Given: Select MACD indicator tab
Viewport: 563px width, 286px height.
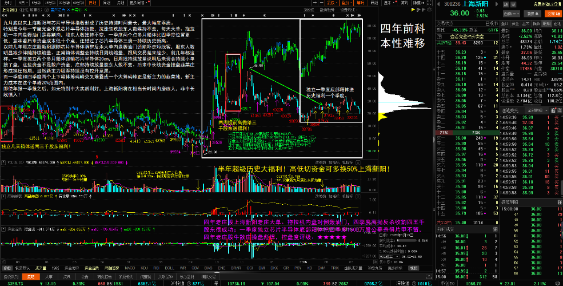Looking at the screenshot, I should pyautogui.click(x=130, y=268).
